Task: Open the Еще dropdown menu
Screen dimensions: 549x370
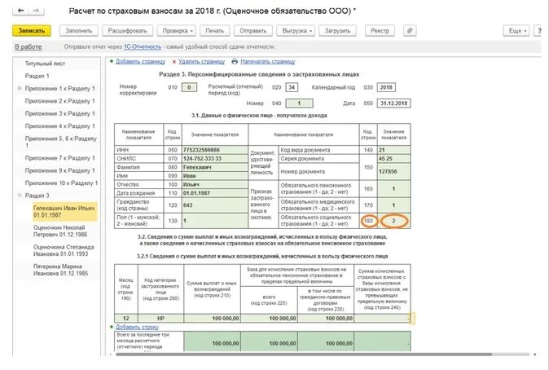Action: click(516, 30)
